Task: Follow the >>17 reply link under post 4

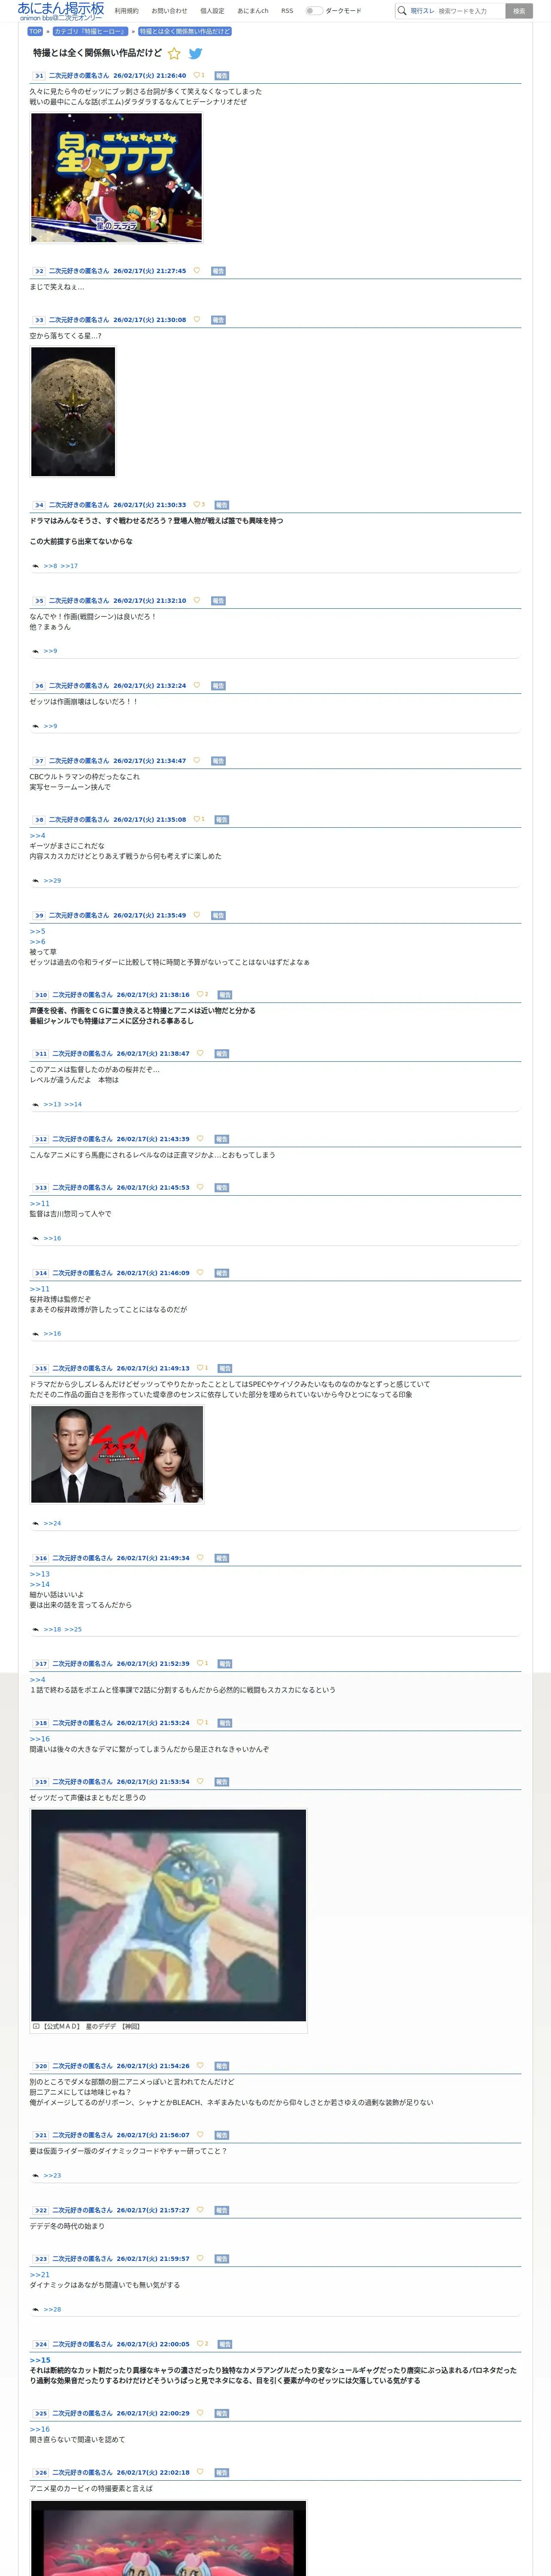Action: coord(69,566)
